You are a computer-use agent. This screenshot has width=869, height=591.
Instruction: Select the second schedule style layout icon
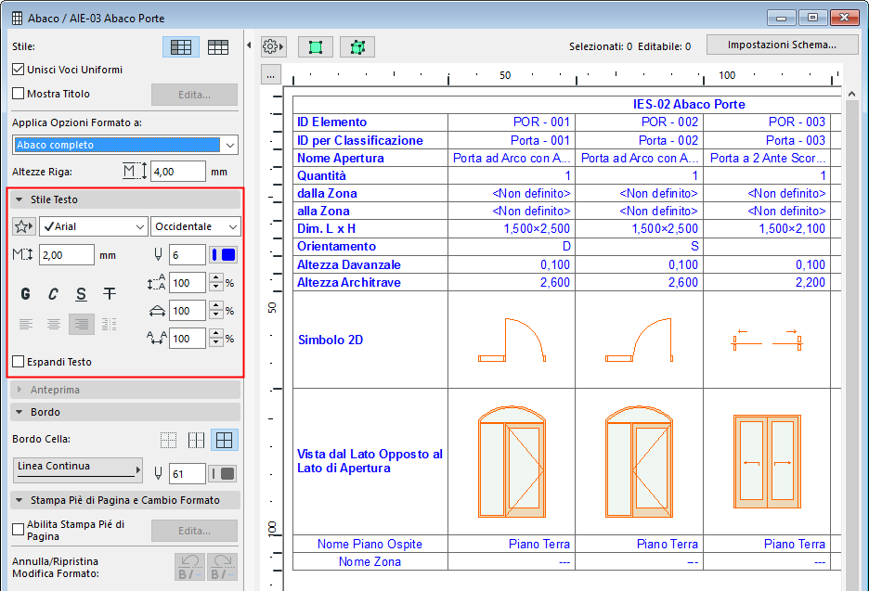pos(218,47)
